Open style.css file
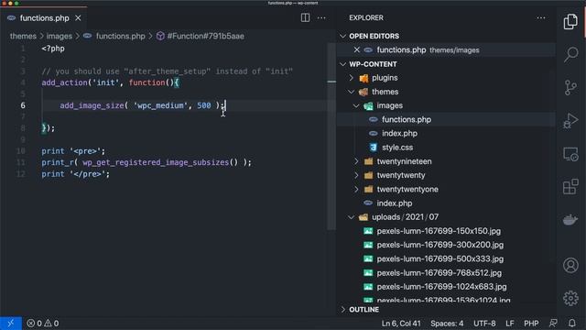 pyautogui.click(x=397, y=148)
